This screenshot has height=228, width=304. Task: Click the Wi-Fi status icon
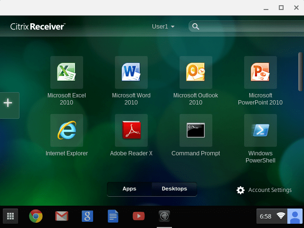[281, 216]
